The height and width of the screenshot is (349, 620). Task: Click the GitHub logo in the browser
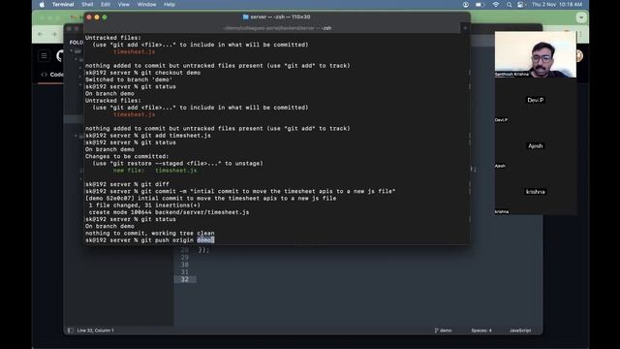click(x=60, y=56)
